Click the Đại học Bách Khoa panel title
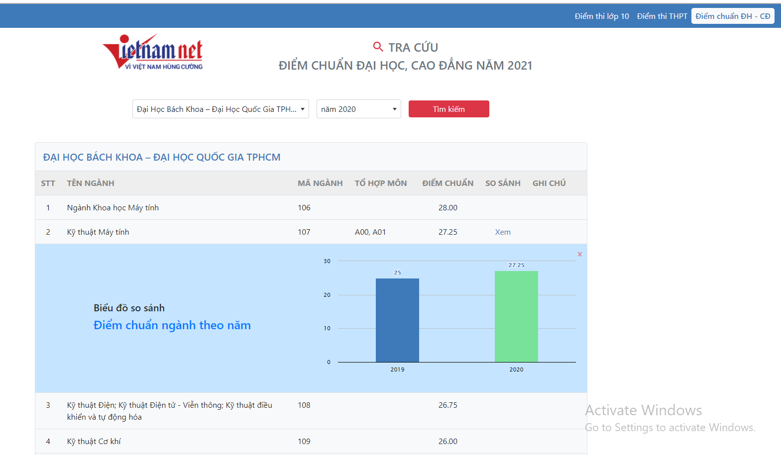781x455 pixels. (162, 158)
